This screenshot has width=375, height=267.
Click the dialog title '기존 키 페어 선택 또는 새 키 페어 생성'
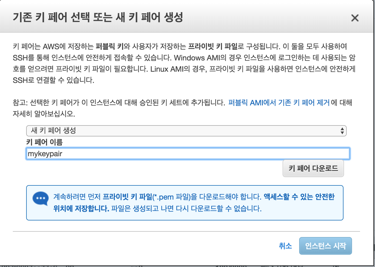click(98, 17)
